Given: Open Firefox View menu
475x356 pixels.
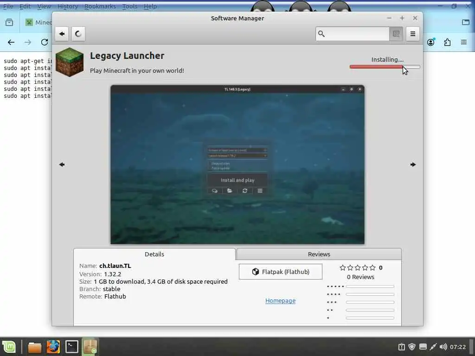Looking at the screenshot, I should 44,6.
